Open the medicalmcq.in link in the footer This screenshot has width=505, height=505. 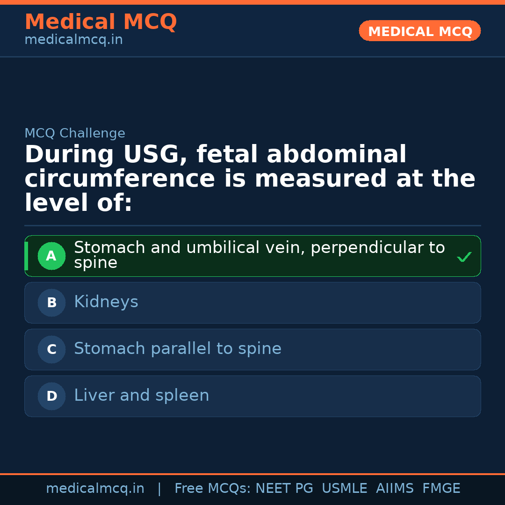pyautogui.click(x=95, y=489)
